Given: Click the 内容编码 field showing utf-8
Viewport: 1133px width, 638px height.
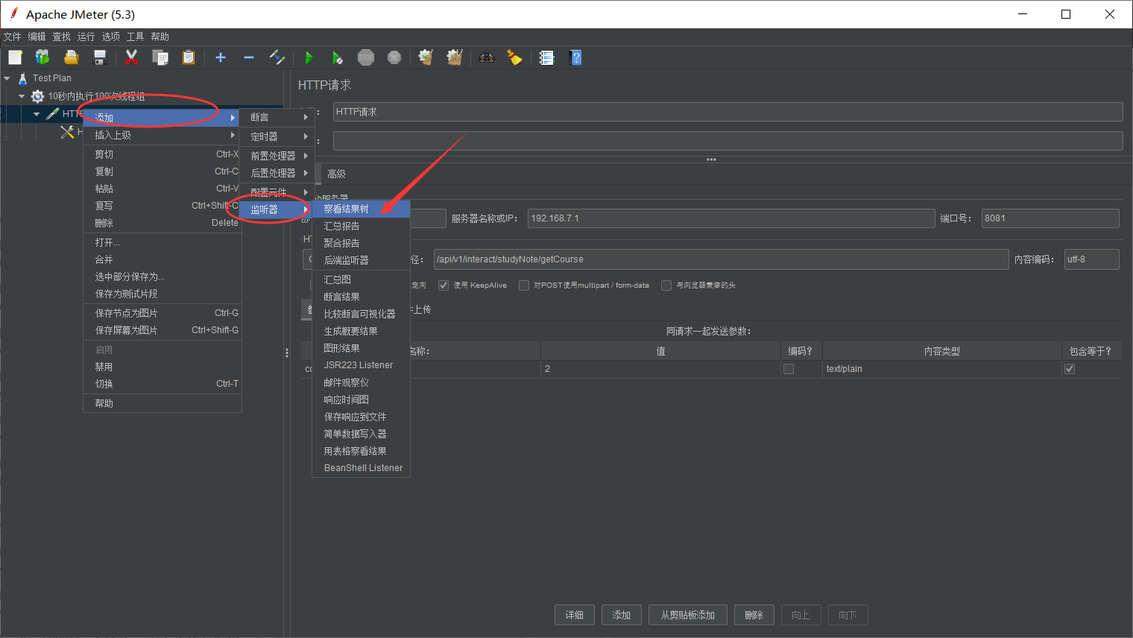Looking at the screenshot, I should coord(1092,259).
